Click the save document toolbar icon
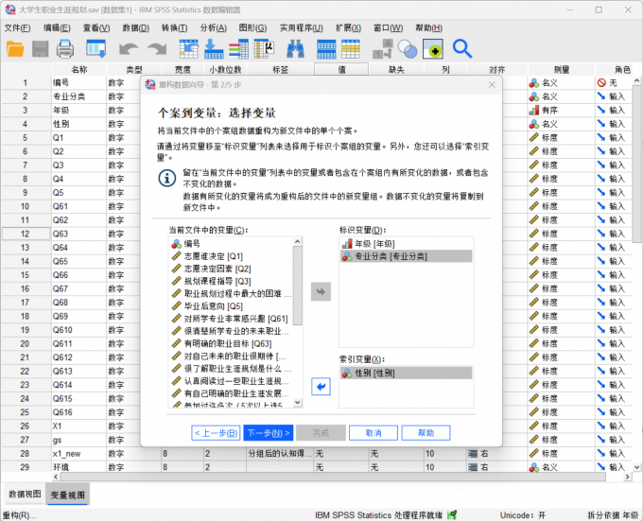Screen dimensions: 643x522 pyautogui.click(x=40, y=49)
